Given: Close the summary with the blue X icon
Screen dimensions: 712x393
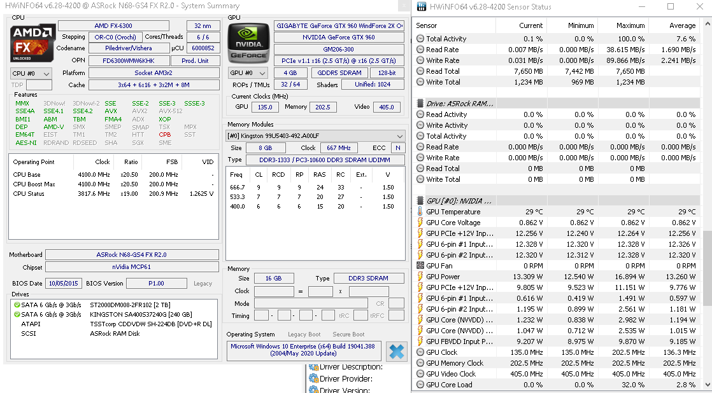Looking at the screenshot, I should [x=396, y=351].
